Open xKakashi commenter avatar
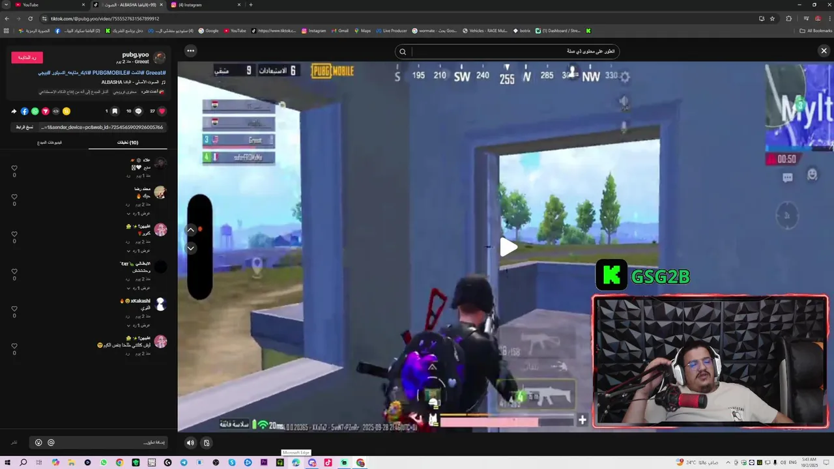 160,304
